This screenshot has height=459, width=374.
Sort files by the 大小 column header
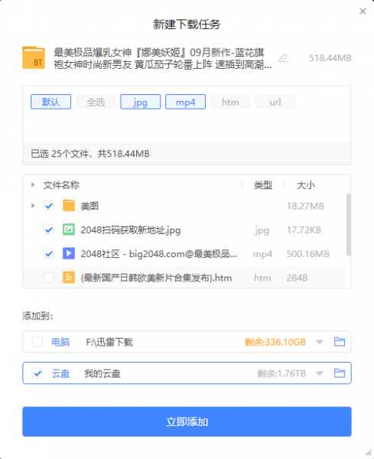click(305, 185)
